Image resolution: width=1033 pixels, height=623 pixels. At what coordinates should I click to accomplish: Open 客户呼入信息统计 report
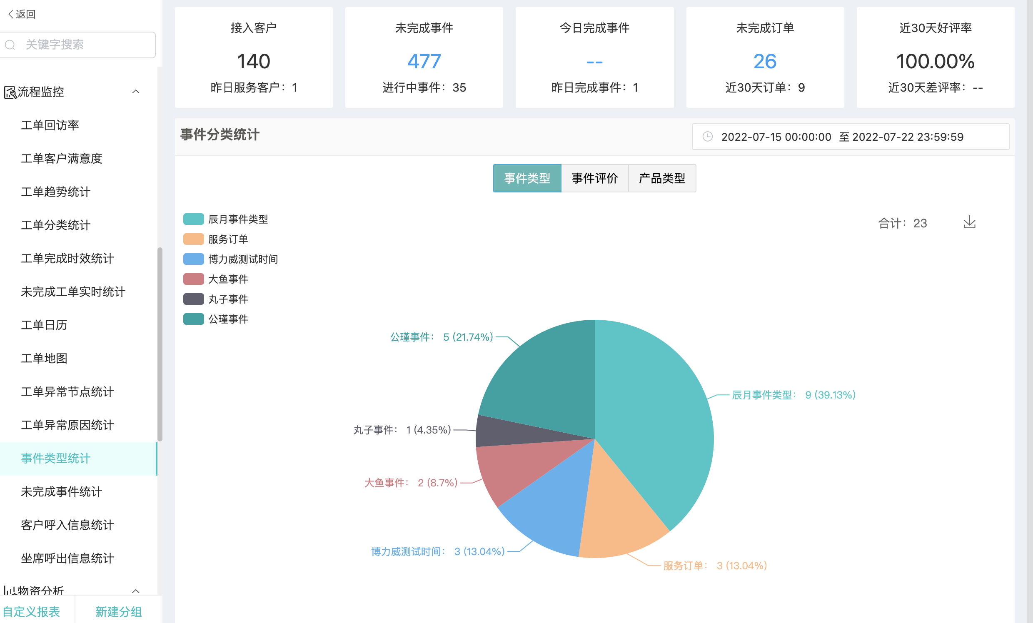[x=67, y=525]
